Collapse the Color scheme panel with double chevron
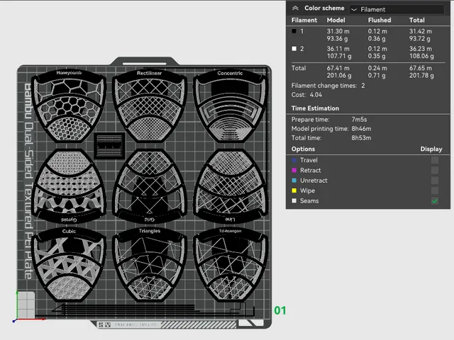The width and height of the screenshot is (454, 340). click(x=295, y=8)
